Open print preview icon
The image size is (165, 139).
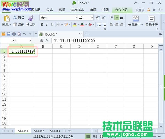click(19, 34)
